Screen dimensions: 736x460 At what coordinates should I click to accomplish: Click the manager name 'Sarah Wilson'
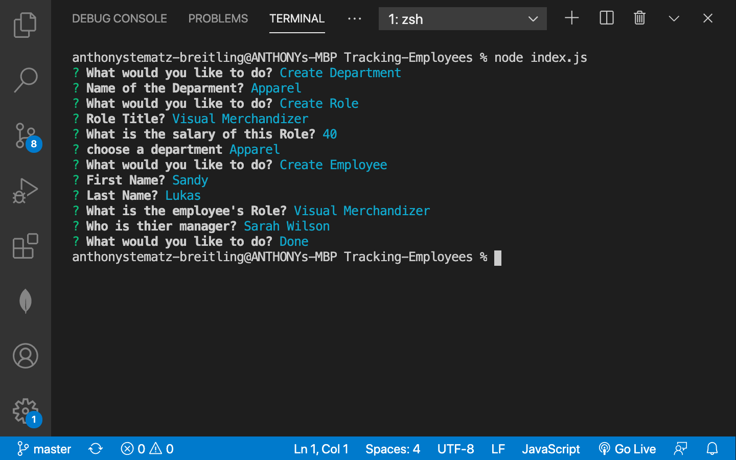pos(287,226)
